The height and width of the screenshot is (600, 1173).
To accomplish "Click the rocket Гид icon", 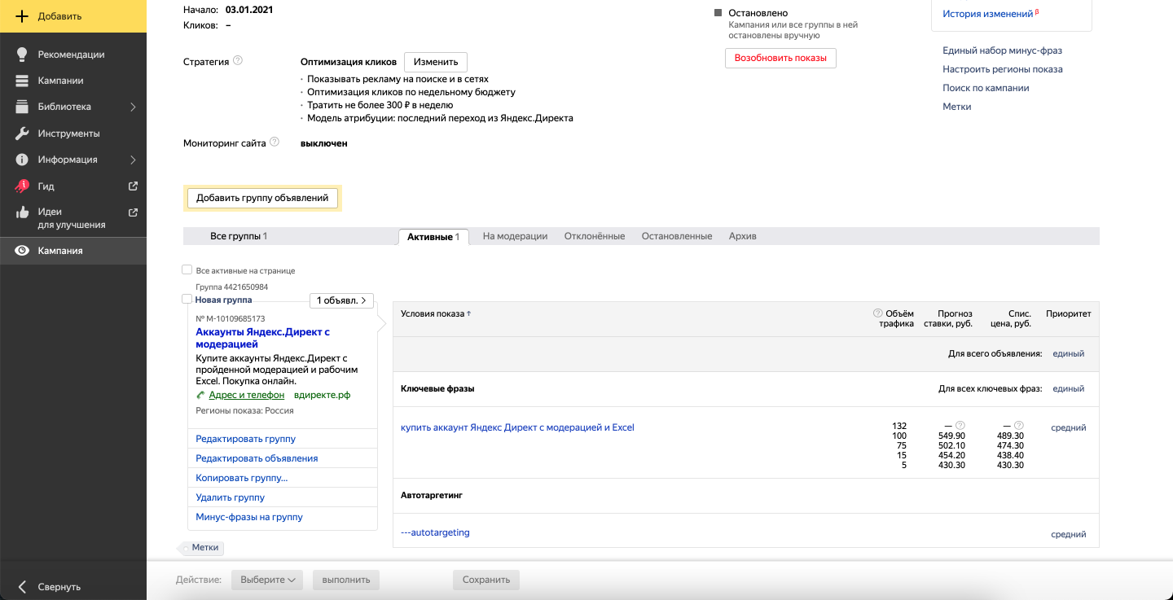I will pyautogui.click(x=22, y=186).
